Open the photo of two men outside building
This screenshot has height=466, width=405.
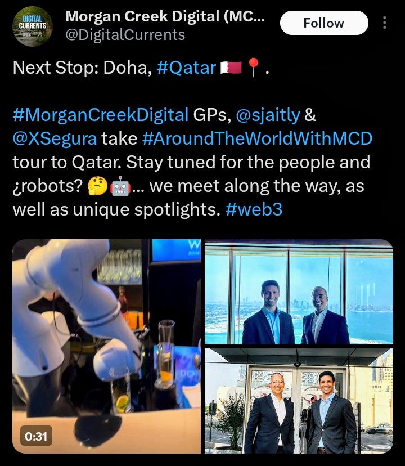pyautogui.click(x=299, y=401)
